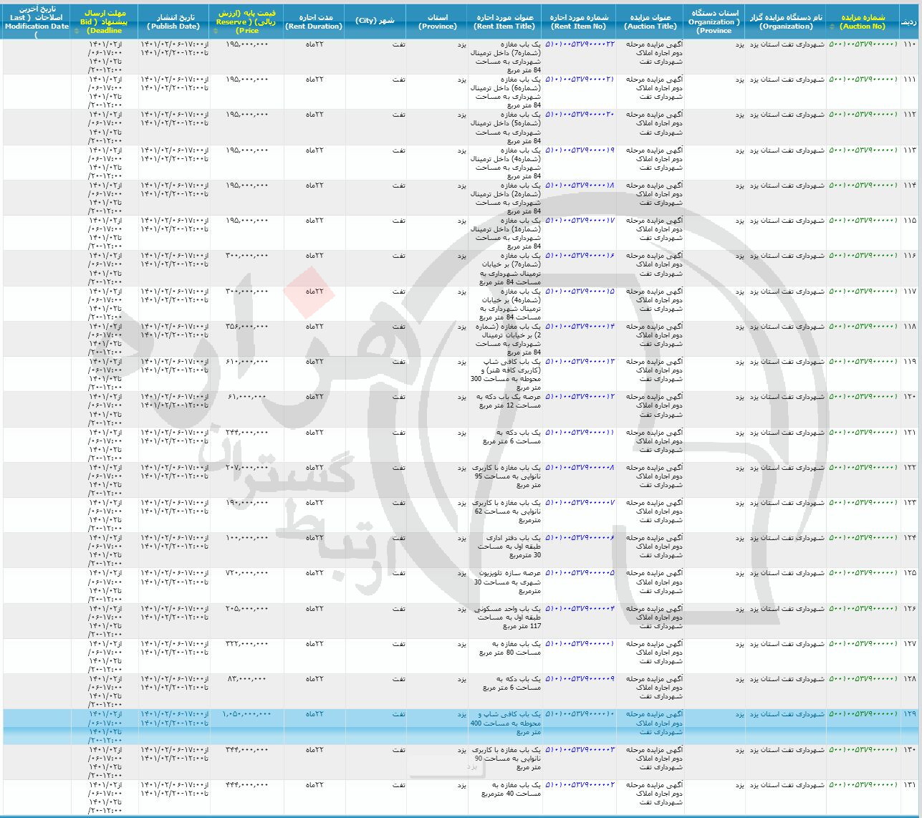Click the Auction Title column header
This screenshot has width=922, height=818.
(650, 22)
